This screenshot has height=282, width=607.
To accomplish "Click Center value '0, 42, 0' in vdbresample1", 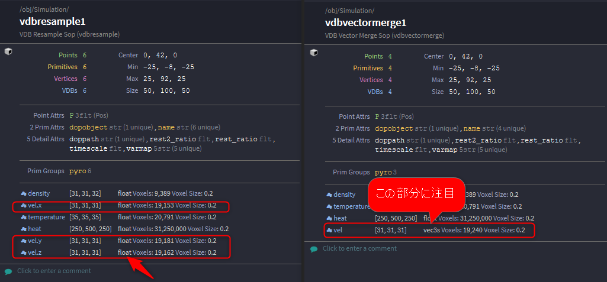I will [160, 55].
